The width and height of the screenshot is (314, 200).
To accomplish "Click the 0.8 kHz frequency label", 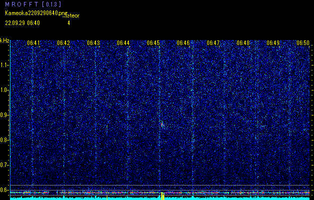I will click(4, 140).
